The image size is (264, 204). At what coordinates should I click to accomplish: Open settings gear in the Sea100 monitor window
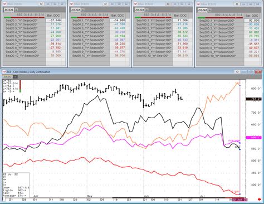coord(168,4)
